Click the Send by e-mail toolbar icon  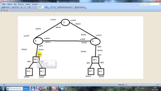tap(18, 7)
